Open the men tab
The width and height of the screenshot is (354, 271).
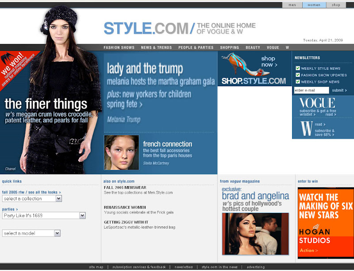click(x=292, y=5)
